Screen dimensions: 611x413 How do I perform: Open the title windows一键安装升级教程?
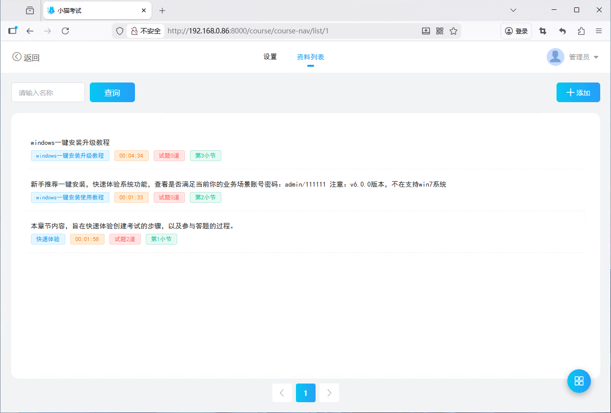[70, 142]
